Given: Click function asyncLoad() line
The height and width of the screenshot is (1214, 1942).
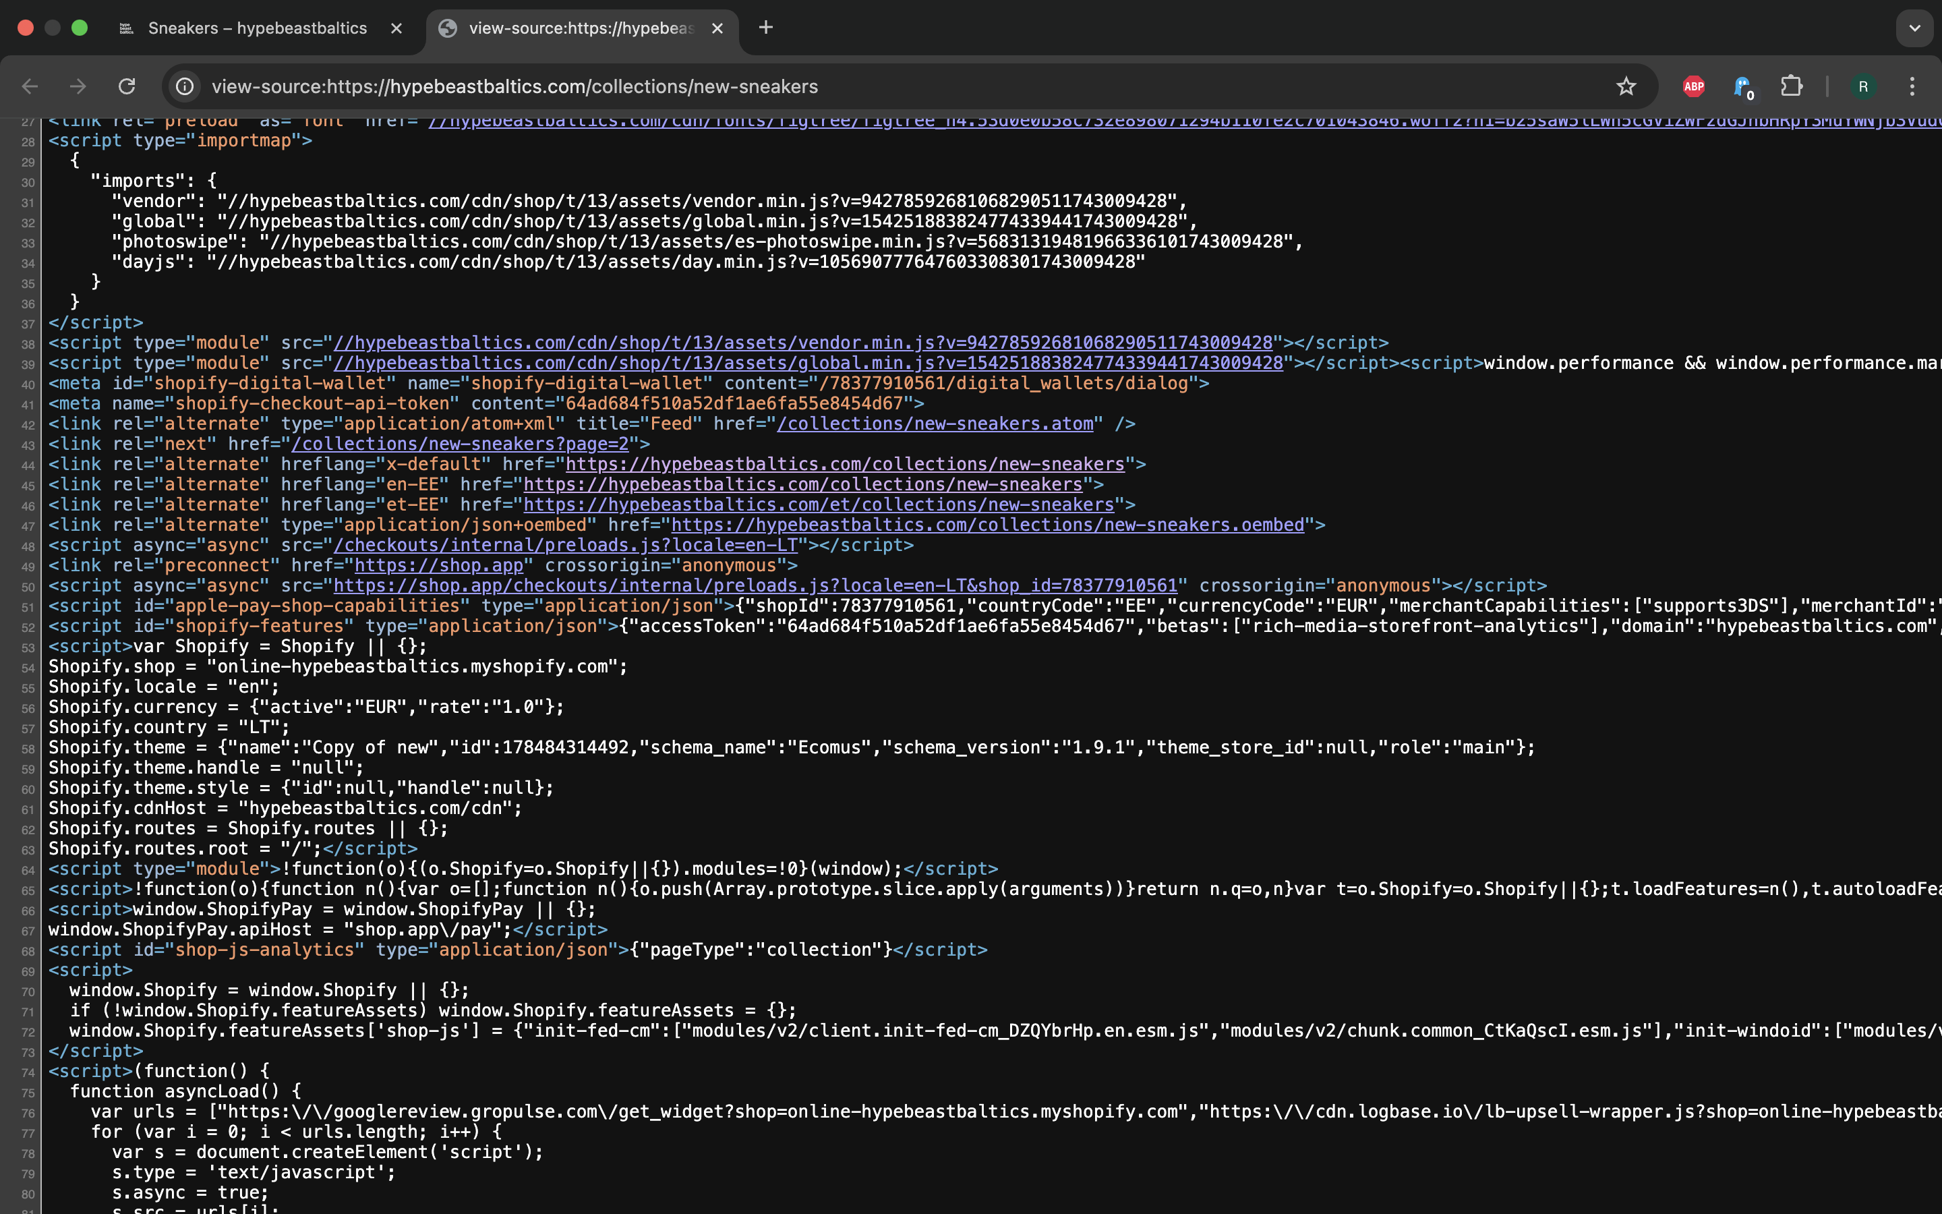Looking at the screenshot, I should 185,1092.
